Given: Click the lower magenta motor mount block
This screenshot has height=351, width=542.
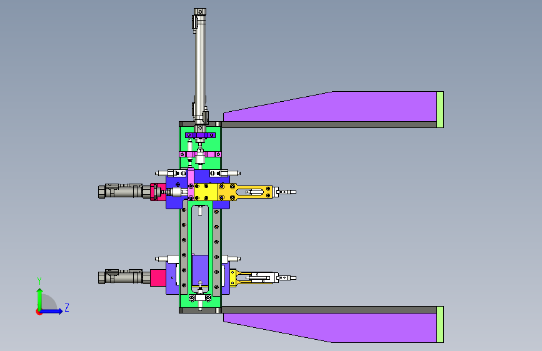Looking at the screenshot, I should tap(158, 278).
